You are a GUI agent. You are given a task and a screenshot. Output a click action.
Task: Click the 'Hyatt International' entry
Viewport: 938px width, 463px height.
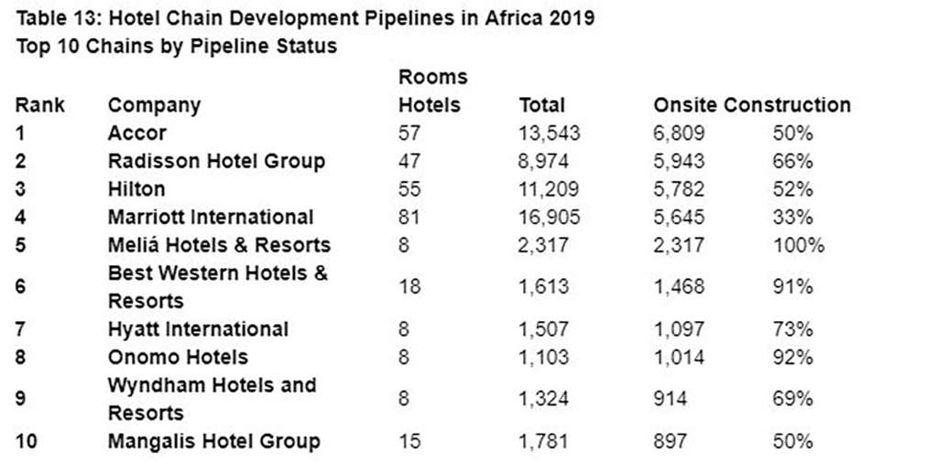coord(198,329)
